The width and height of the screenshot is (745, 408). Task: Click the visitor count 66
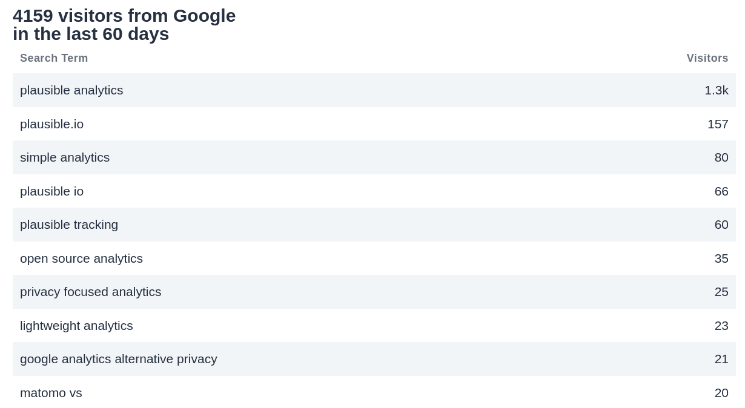click(x=721, y=191)
